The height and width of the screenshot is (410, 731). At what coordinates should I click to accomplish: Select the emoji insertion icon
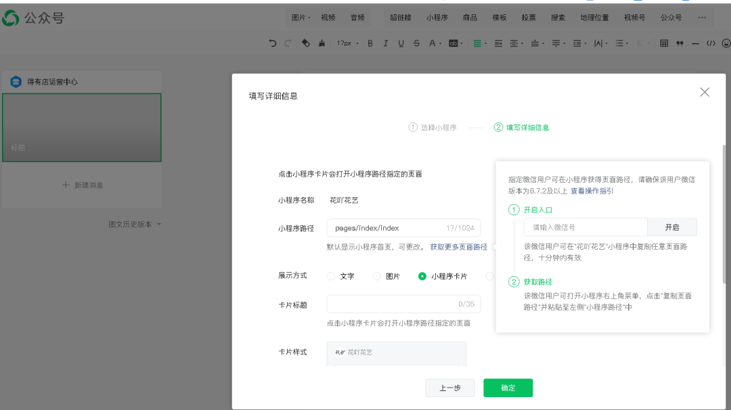click(x=726, y=43)
